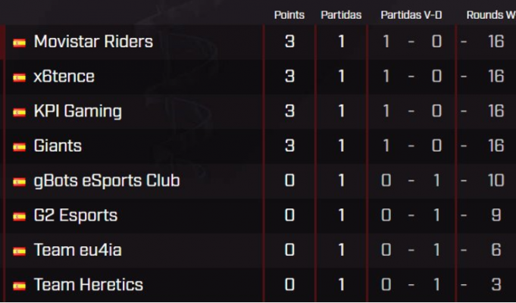
Task: Select the KPI Gaming team name
Action: click(78, 111)
